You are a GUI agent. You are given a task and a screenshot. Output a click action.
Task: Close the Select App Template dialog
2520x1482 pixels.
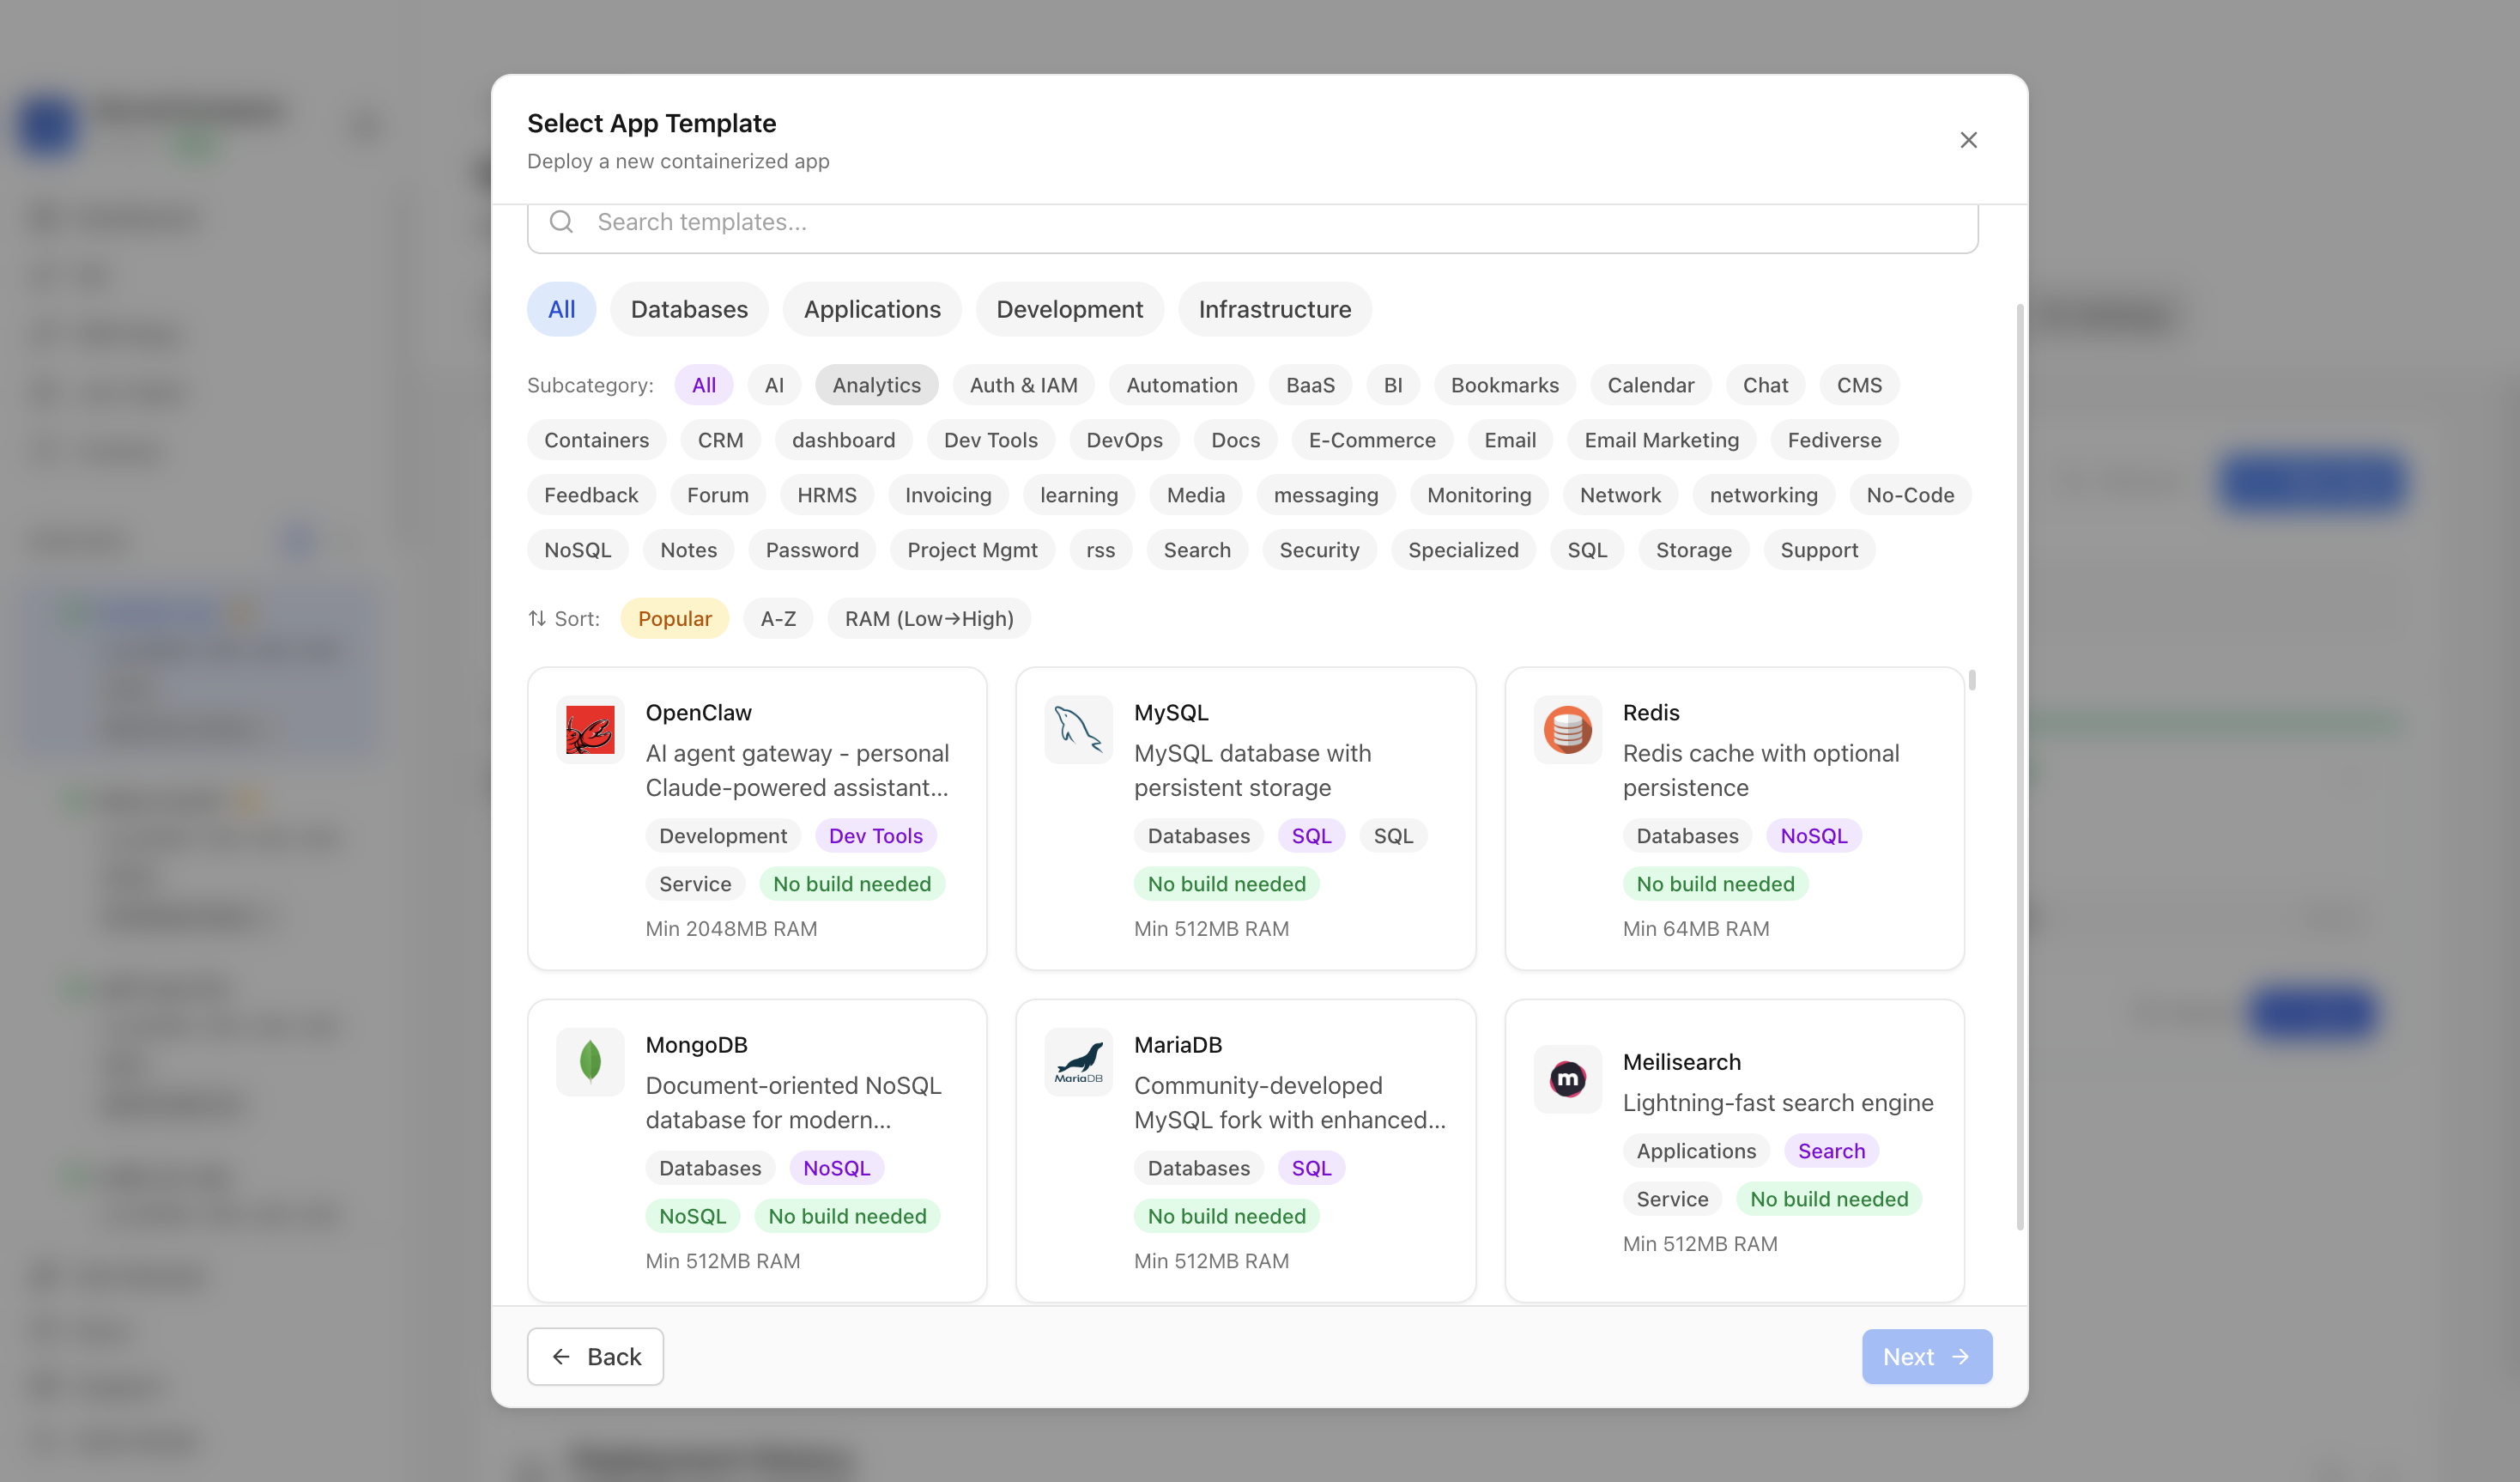coord(1968,140)
